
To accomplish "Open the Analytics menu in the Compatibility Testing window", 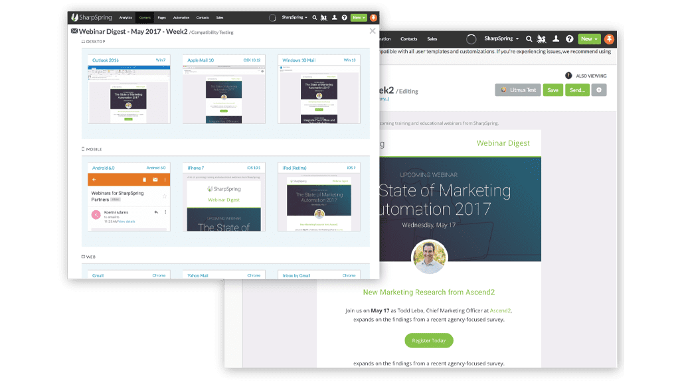I will 126,18.
